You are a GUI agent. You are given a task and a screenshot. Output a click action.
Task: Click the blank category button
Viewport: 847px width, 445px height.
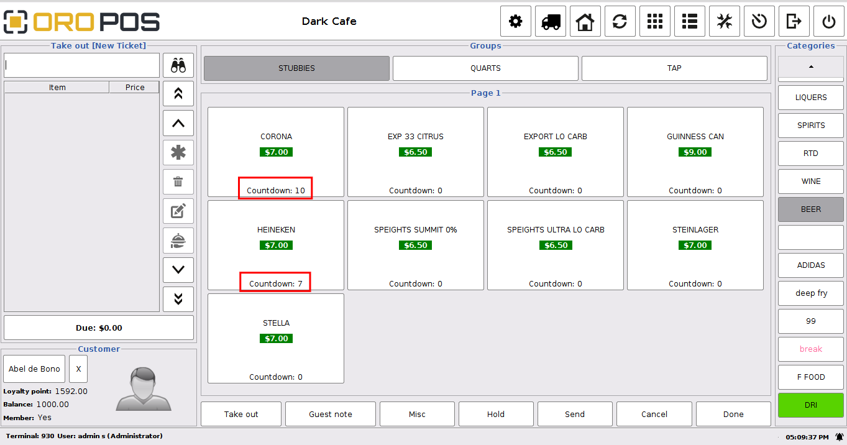point(811,237)
